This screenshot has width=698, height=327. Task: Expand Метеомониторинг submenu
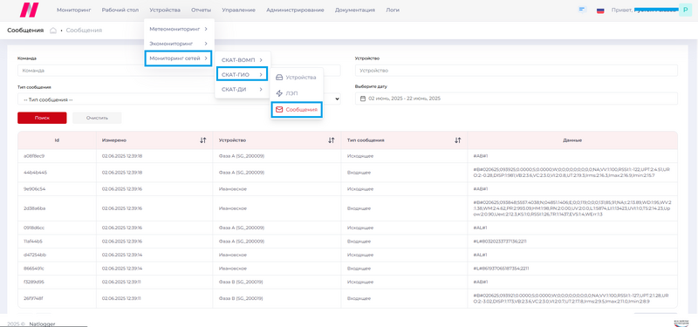click(x=179, y=29)
